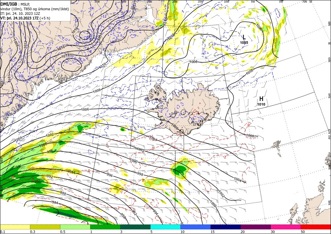
Task: Click the '0.3' legend value
Action: 32,232
